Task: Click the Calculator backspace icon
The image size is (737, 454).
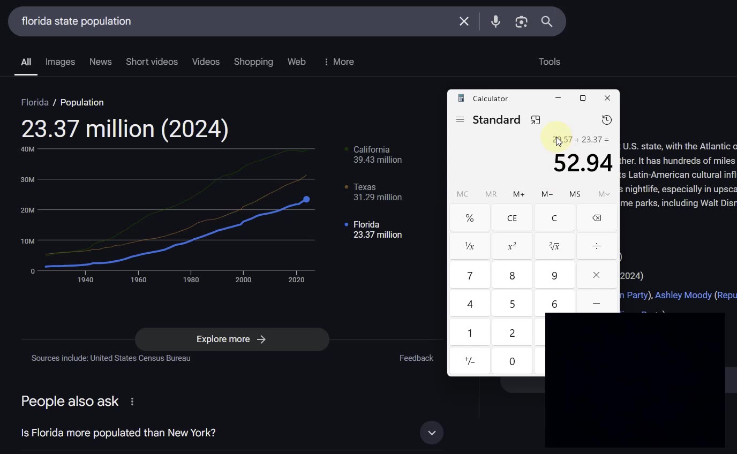Action: click(x=597, y=218)
